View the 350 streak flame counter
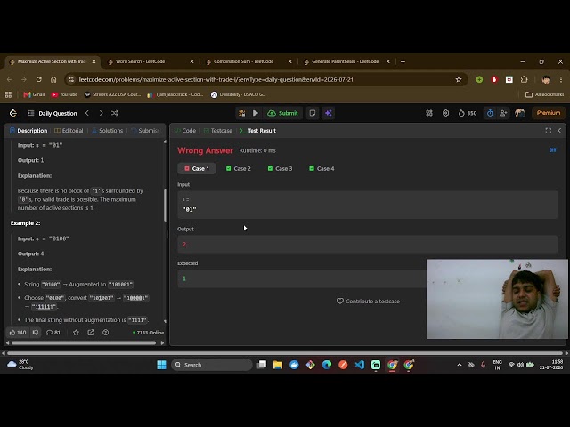 coord(468,113)
